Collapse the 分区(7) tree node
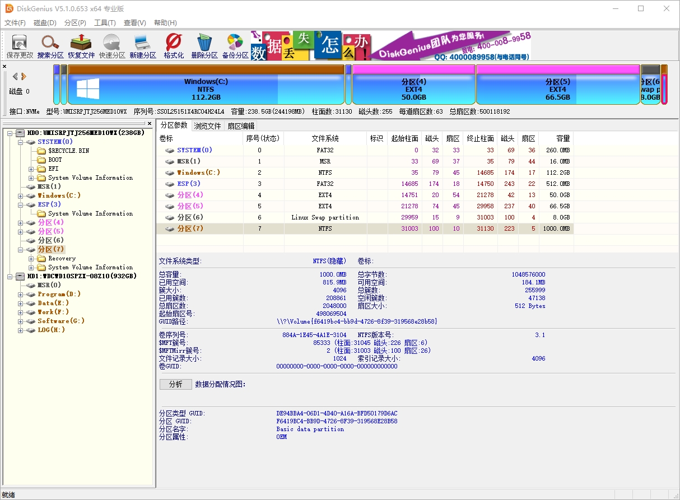The height and width of the screenshot is (500, 680). click(21, 249)
